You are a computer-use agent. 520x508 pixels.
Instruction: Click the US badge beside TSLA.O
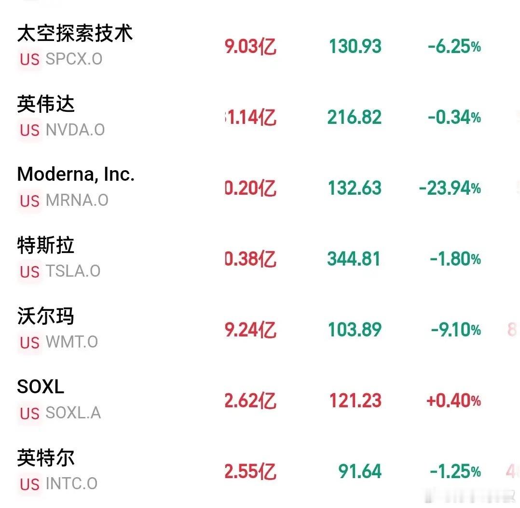point(29,272)
